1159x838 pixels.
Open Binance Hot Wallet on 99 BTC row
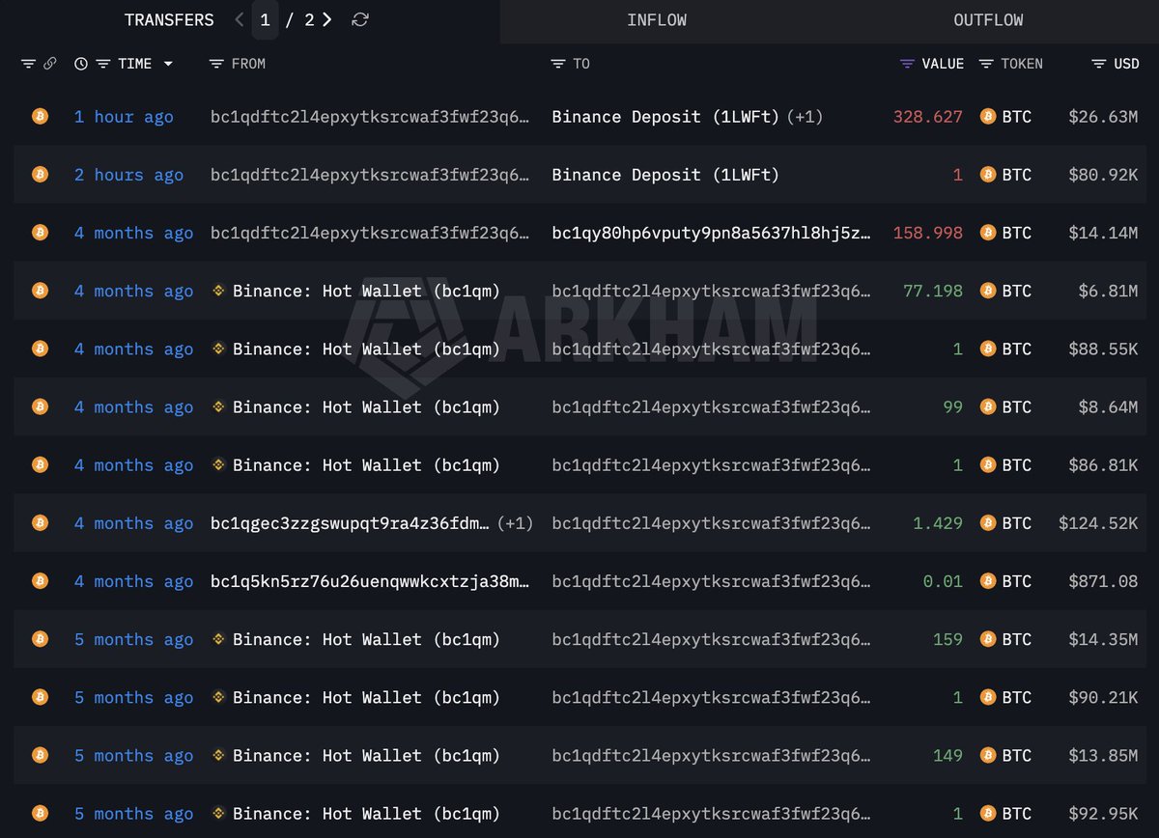(366, 407)
